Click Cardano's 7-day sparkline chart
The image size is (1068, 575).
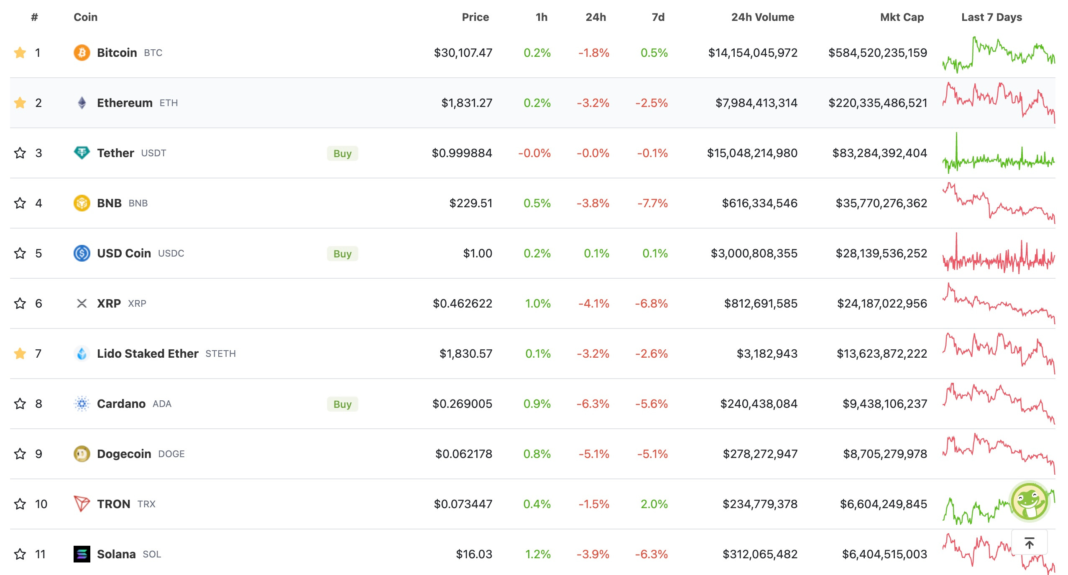999,404
